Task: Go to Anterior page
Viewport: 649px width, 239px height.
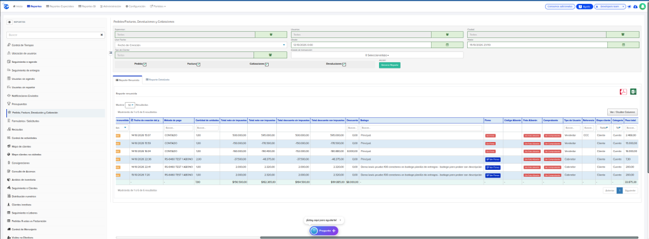Action: point(610,191)
